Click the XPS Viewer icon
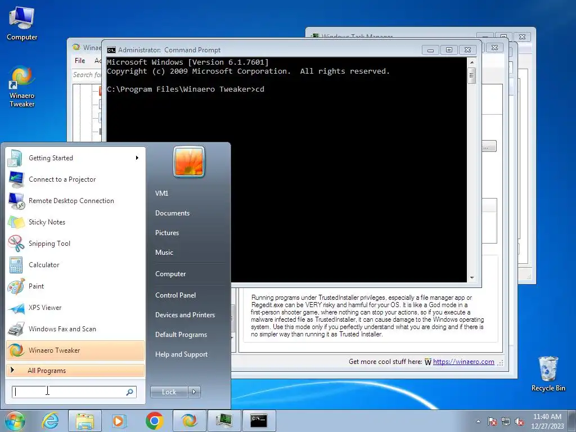This screenshot has width=576, height=432. click(15, 308)
